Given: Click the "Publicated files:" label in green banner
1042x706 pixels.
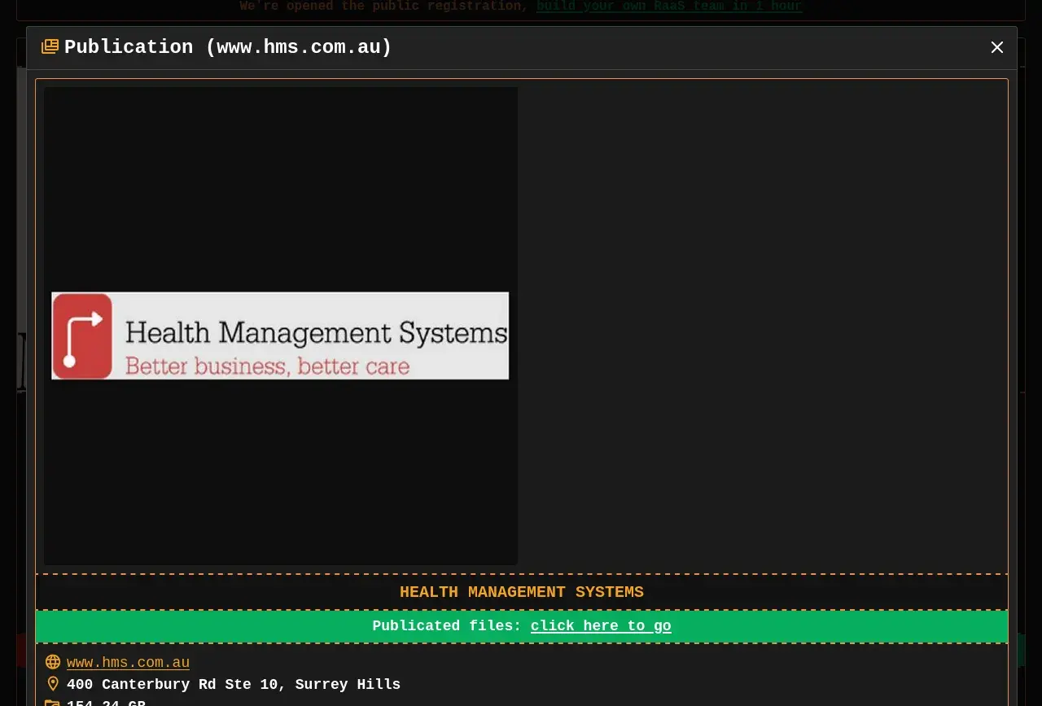Looking at the screenshot, I should pos(446,625).
